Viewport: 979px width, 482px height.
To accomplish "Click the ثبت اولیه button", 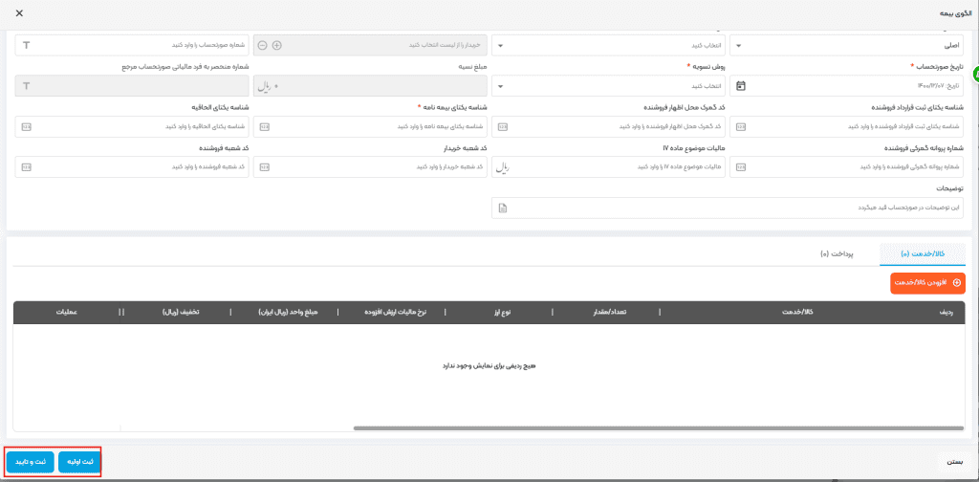I will (x=78, y=461).
